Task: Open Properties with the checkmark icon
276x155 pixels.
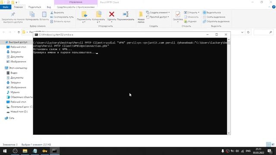Action: (x=178, y=16)
